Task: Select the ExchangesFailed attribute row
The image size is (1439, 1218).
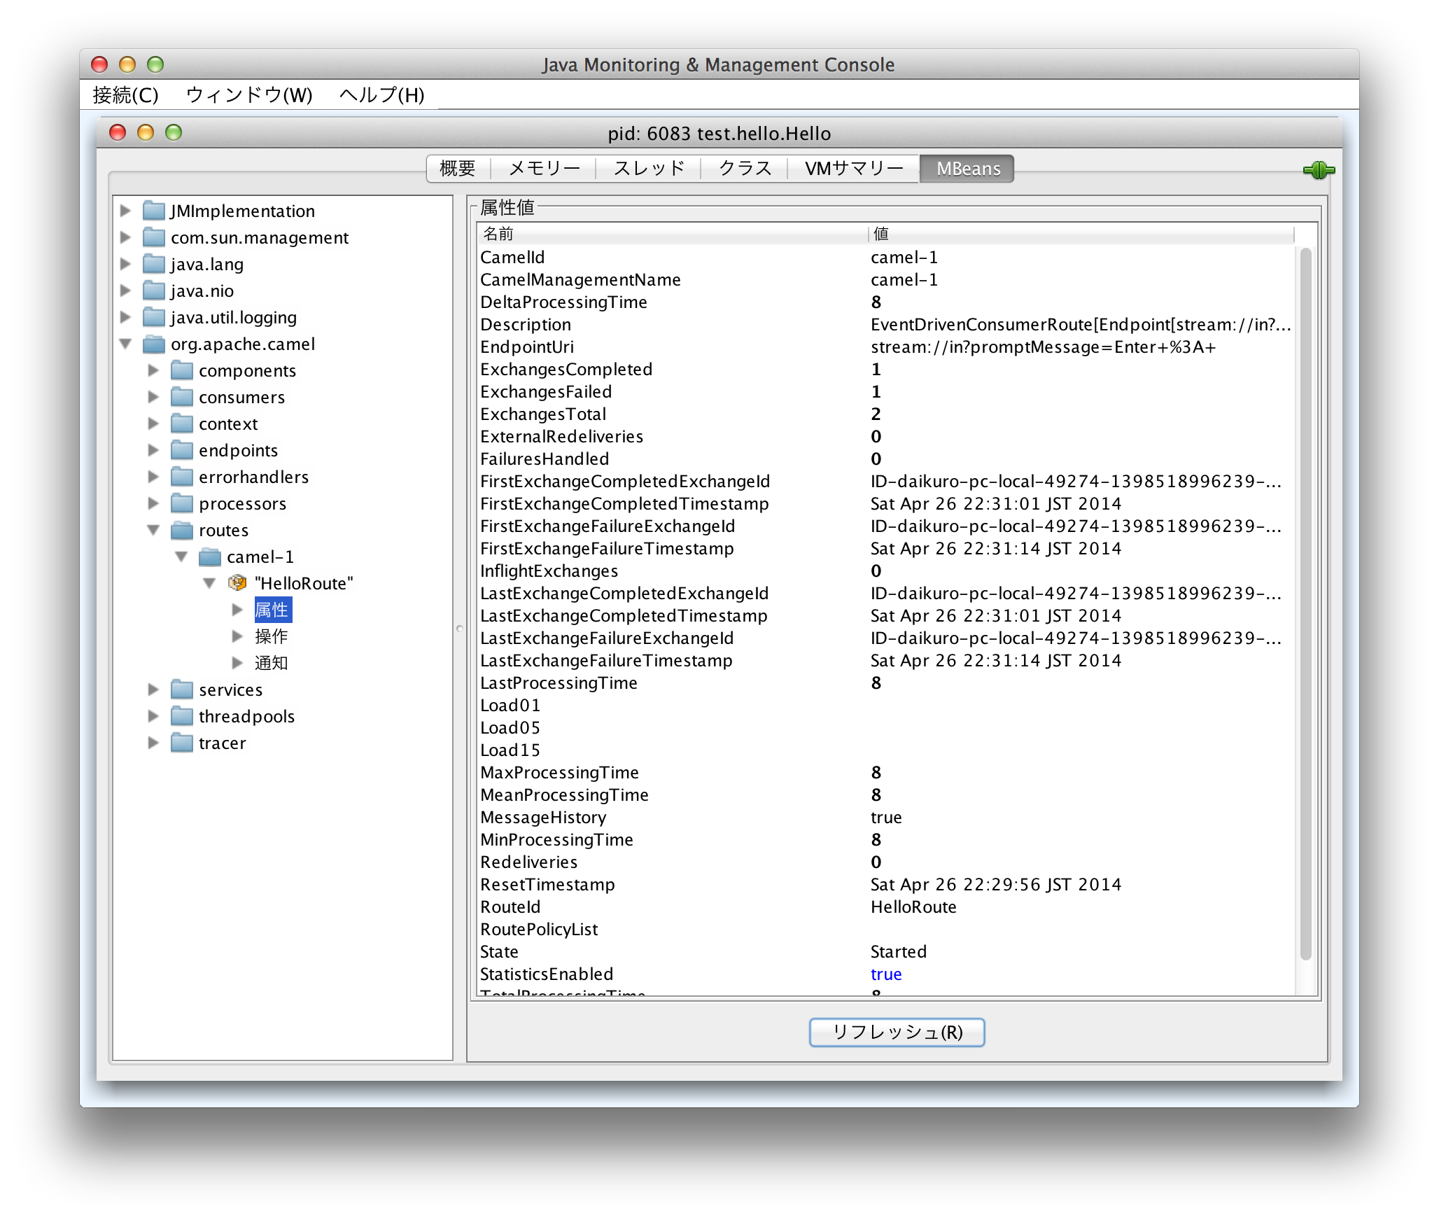Action: (x=886, y=391)
